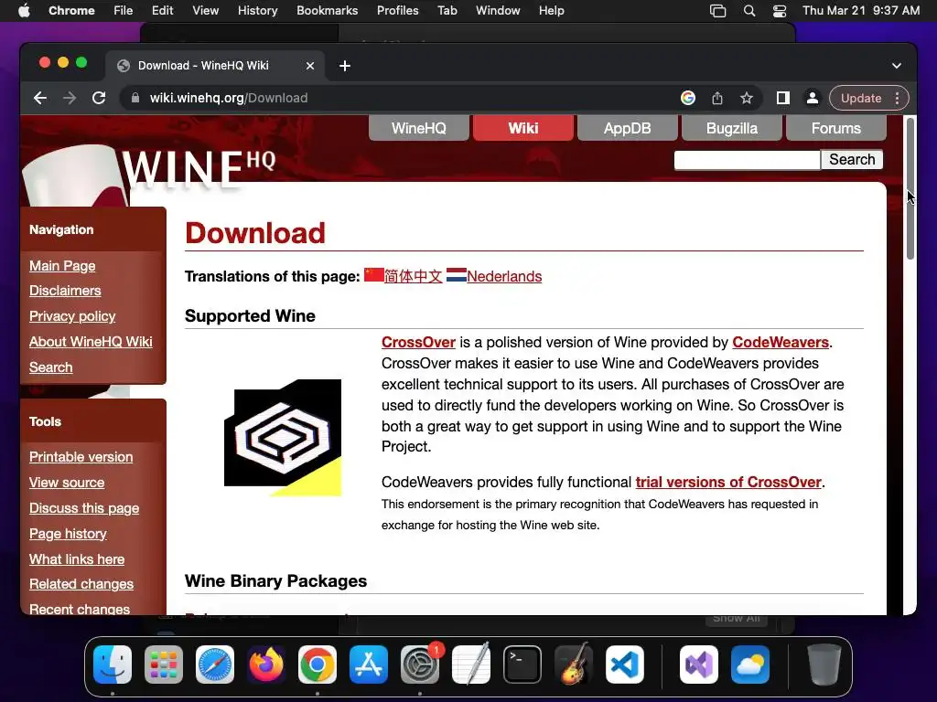937x702 pixels.
Task: Open the History menu
Action: point(257,11)
